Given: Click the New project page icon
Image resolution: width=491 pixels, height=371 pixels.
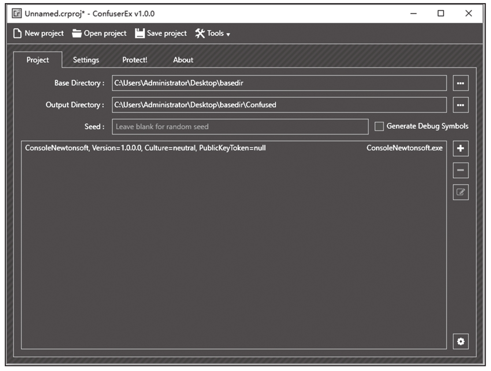Looking at the screenshot, I should [17, 34].
